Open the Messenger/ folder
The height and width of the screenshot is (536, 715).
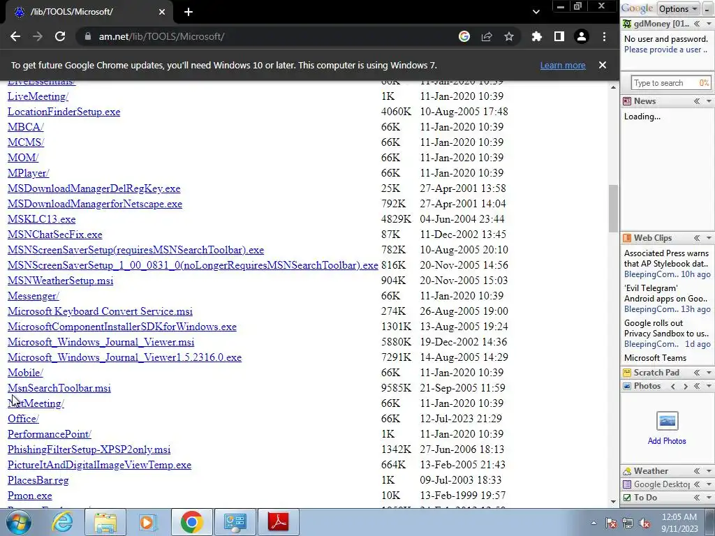click(x=34, y=296)
